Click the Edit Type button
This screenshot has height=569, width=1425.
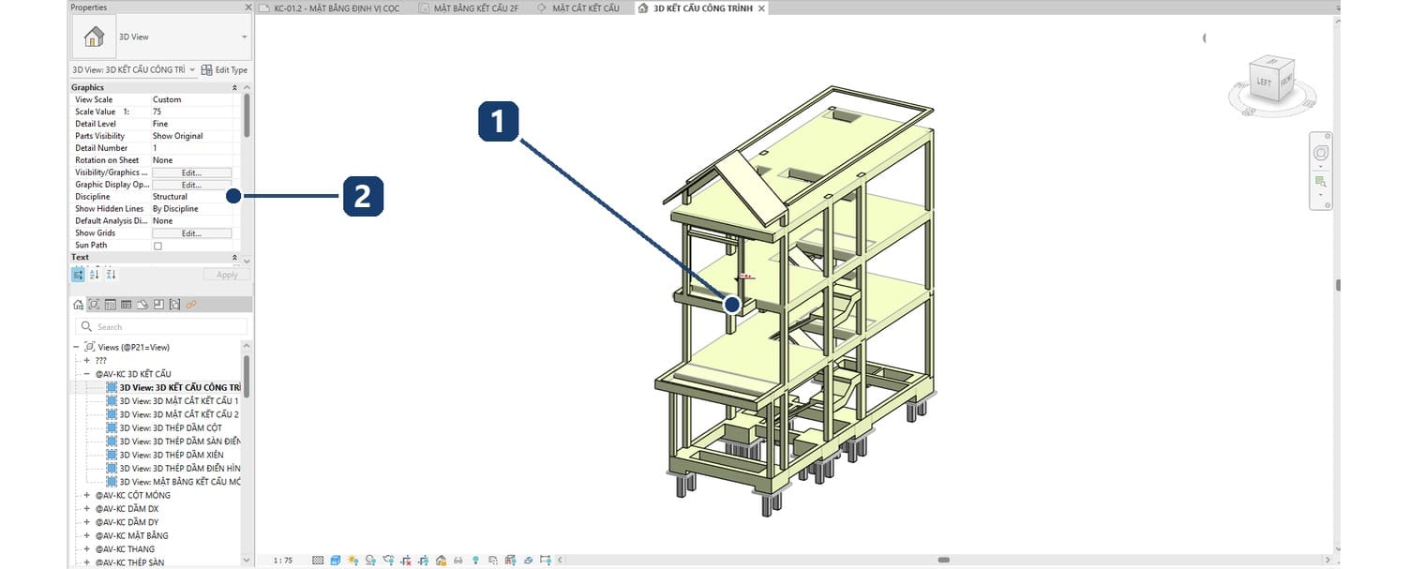(x=225, y=69)
